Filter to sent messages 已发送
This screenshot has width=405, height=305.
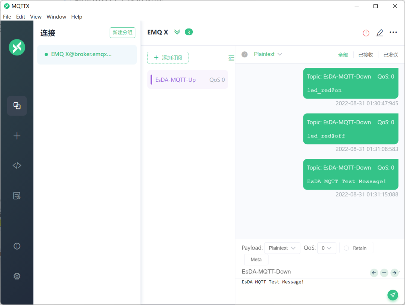click(390, 55)
